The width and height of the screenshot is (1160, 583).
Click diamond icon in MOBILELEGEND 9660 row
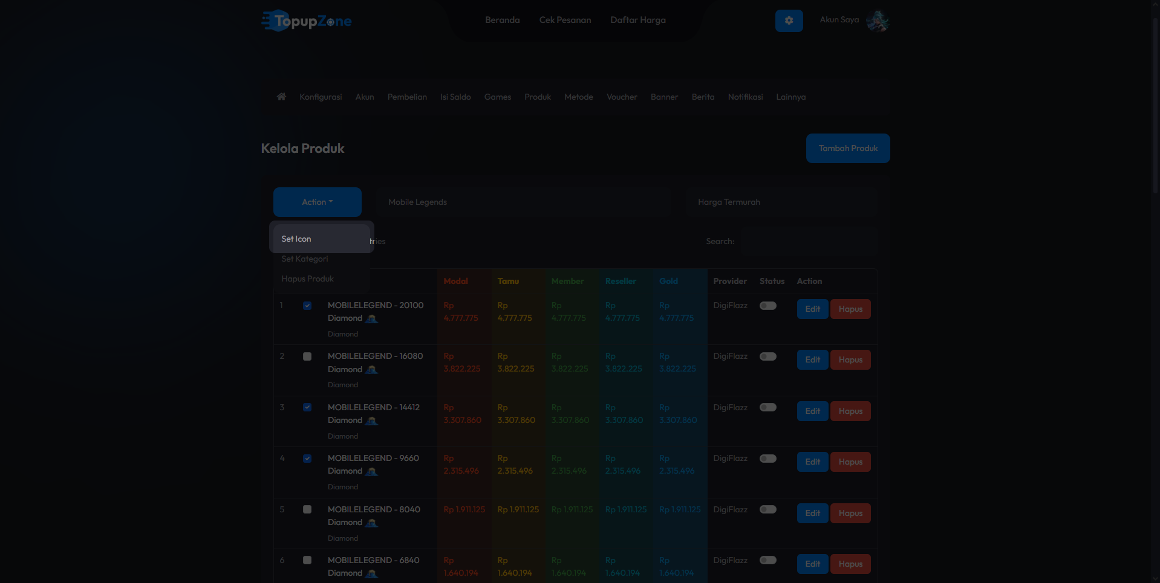371,471
